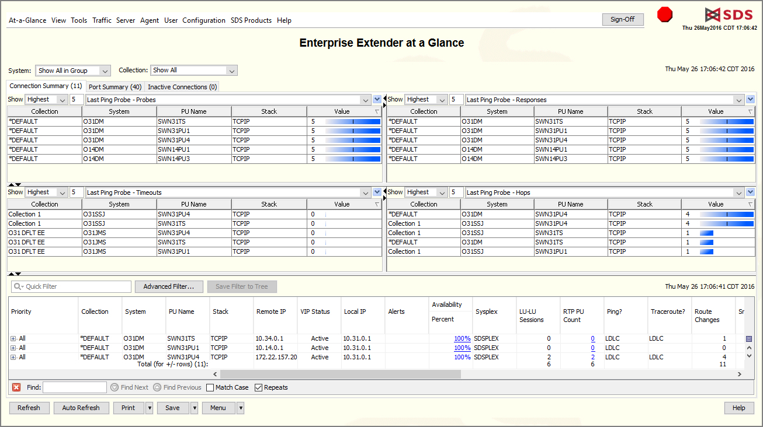This screenshot has height=427, width=763.
Task: Toggle the Repeats checkbox
Action: 258,387
